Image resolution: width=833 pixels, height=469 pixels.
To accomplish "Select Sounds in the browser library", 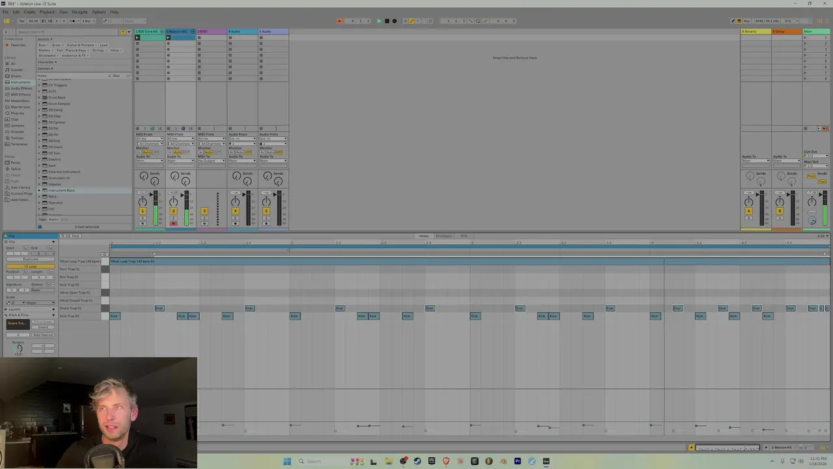I will (16, 70).
